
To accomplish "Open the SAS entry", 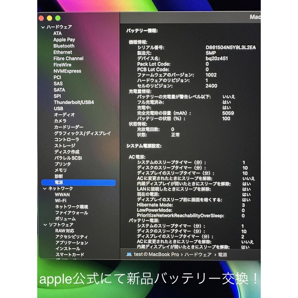I will coord(58,84).
